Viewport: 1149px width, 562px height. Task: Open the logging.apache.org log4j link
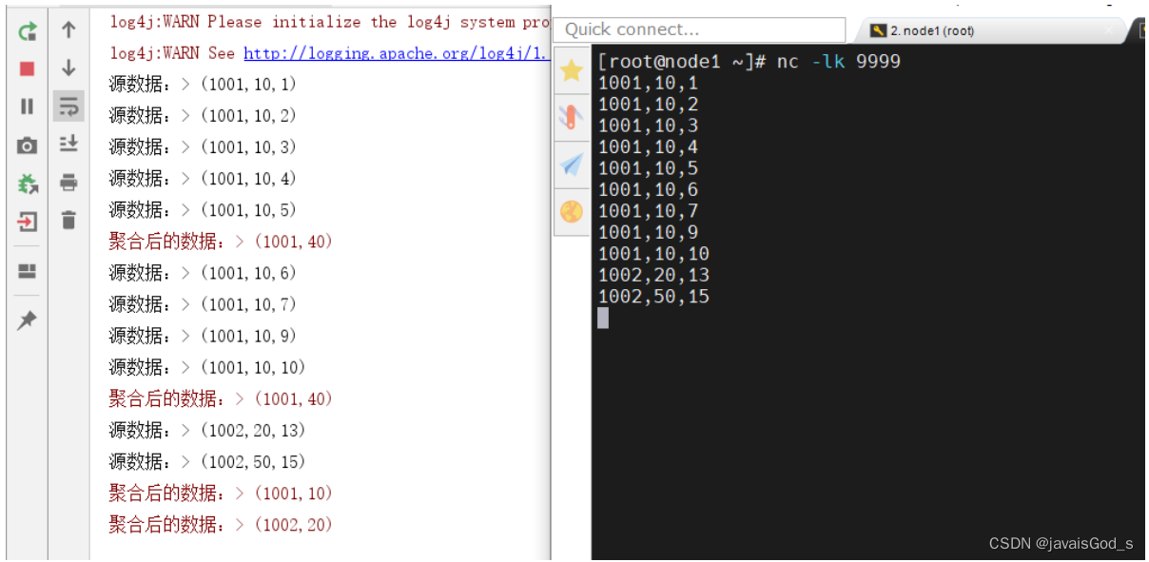[397, 53]
